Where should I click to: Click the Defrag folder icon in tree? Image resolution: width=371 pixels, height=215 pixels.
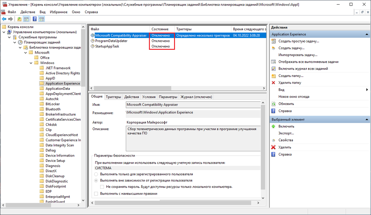(x=42, y=150)
